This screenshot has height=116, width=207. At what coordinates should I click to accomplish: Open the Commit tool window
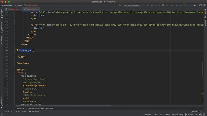pos(2,41)
